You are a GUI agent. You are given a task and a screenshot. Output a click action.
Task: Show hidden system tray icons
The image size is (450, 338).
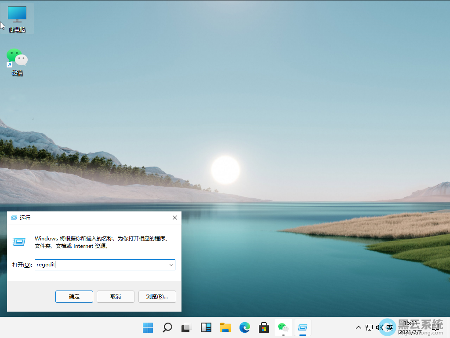click(x=359, y=327)
